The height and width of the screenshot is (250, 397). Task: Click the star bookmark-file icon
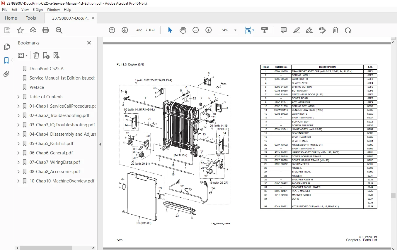point(20,30)
